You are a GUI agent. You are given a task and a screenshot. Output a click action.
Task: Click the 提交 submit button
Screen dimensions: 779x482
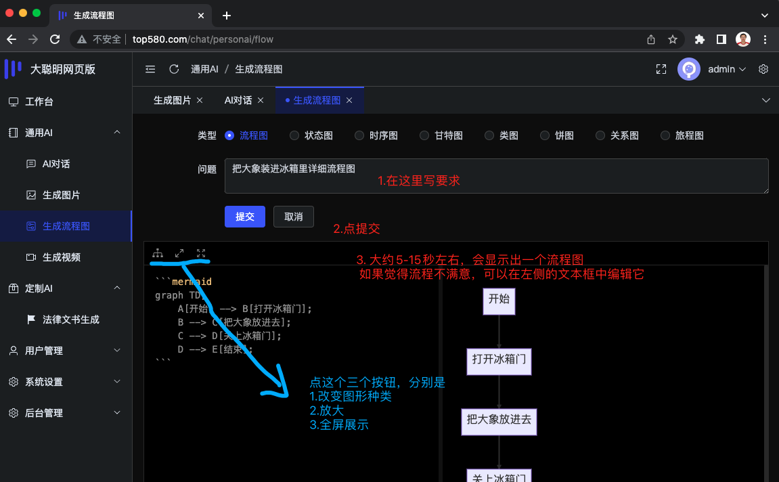[244, 217]
